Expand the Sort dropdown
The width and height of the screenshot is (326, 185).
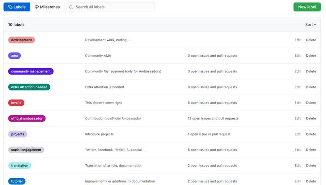[310, 25]
